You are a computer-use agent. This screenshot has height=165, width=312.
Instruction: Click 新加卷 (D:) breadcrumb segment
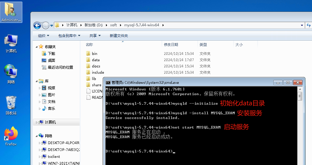[93, 25]
